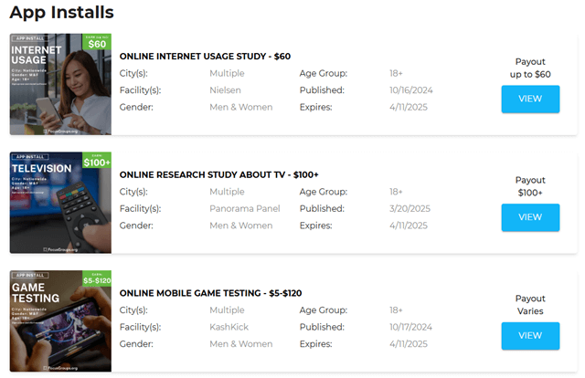Open the 'Online Internet Usage Study - $60' title
Viewport: 585px width, 378px height.
(205, 57)
